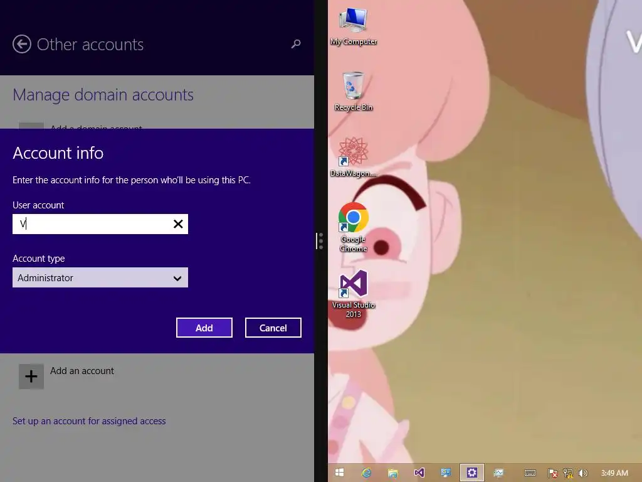
Task: Go back using the Other accounts arrow
Action: coord(22,45)
